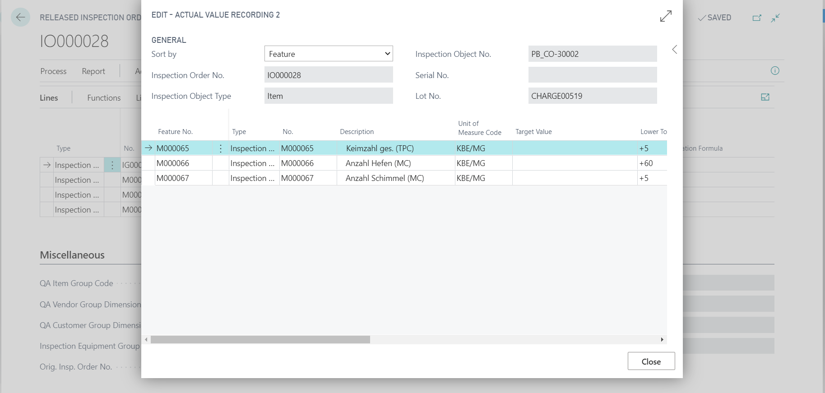Open row options for first Inspection line

(x=112, y=165)
